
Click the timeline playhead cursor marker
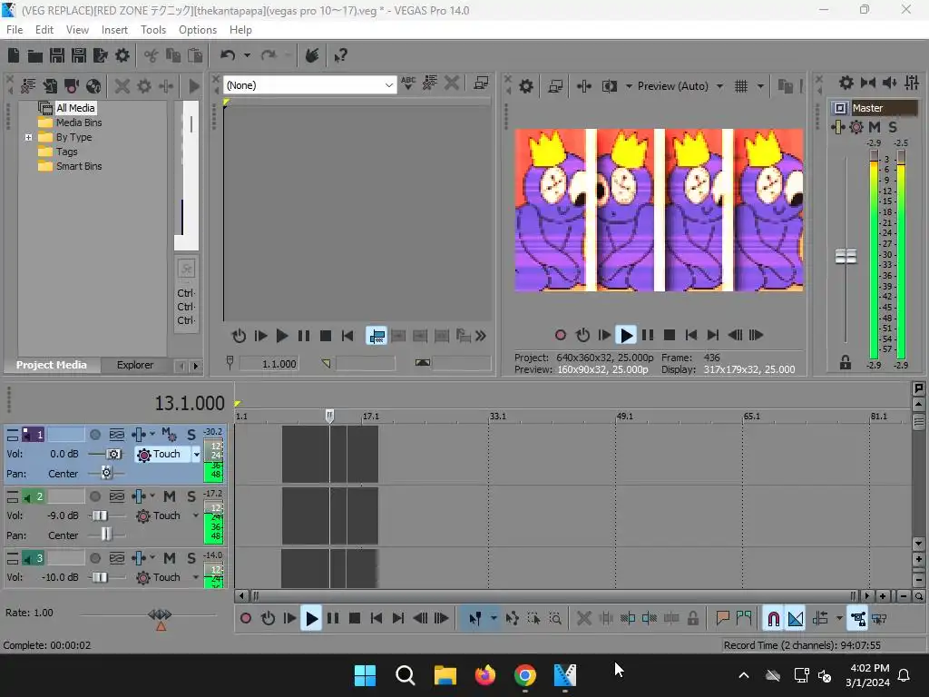tap(329, 416)
